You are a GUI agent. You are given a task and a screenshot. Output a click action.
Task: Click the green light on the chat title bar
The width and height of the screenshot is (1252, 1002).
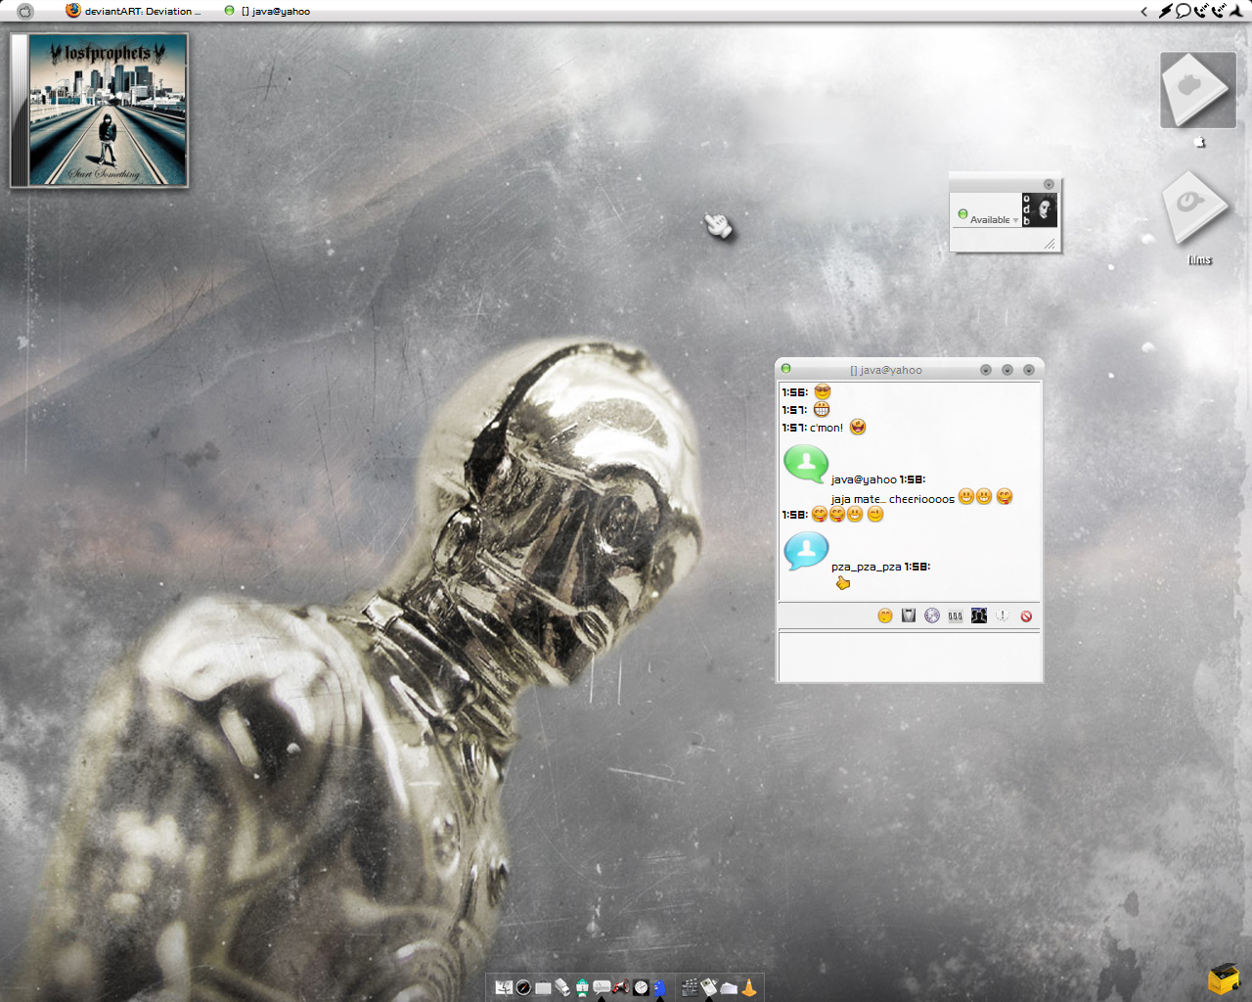point(785,369)
